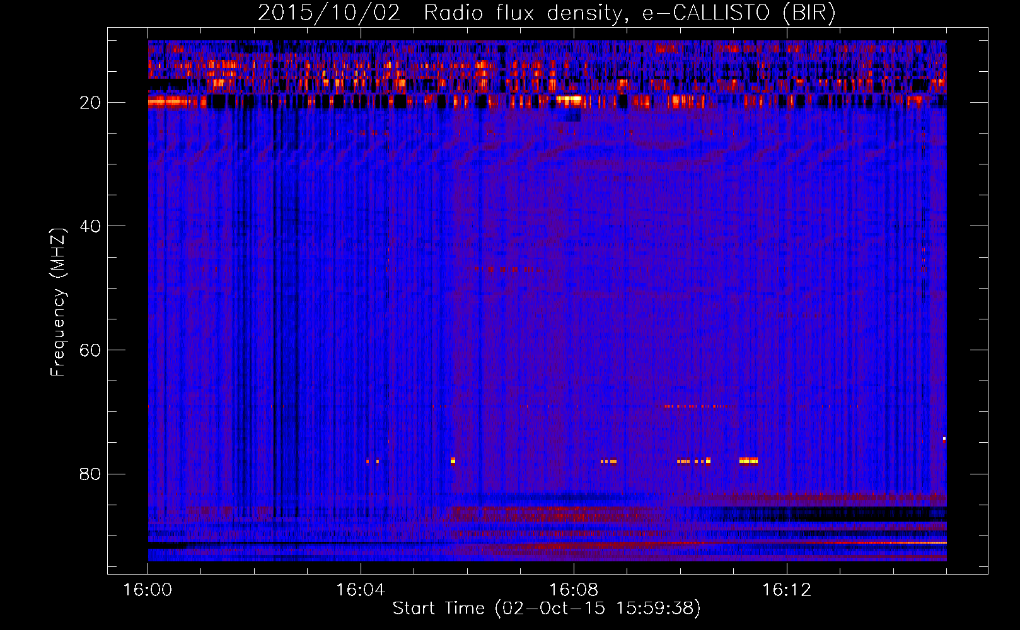Click the 80 frequency tick label
The image size is (1020, 630).
point(90,474)
